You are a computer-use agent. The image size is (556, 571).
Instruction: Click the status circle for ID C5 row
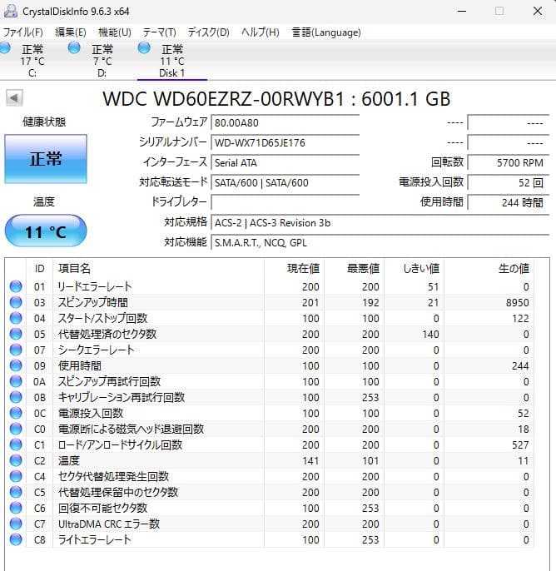[16, 493]
